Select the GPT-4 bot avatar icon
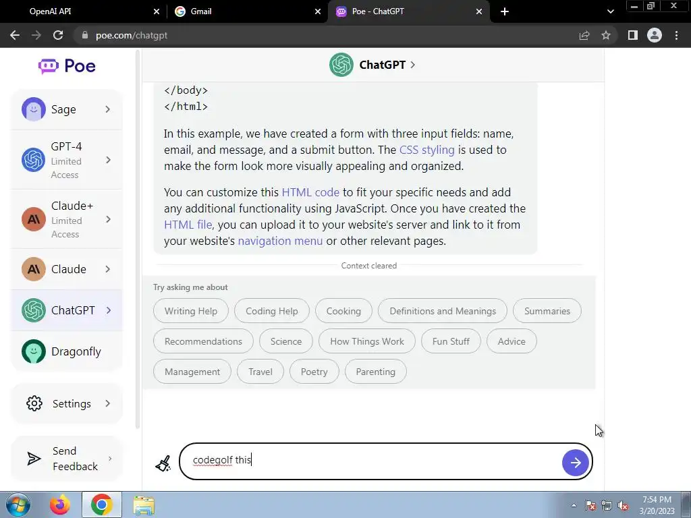Viewport: 691px width, 518px height. click(34, 160)
